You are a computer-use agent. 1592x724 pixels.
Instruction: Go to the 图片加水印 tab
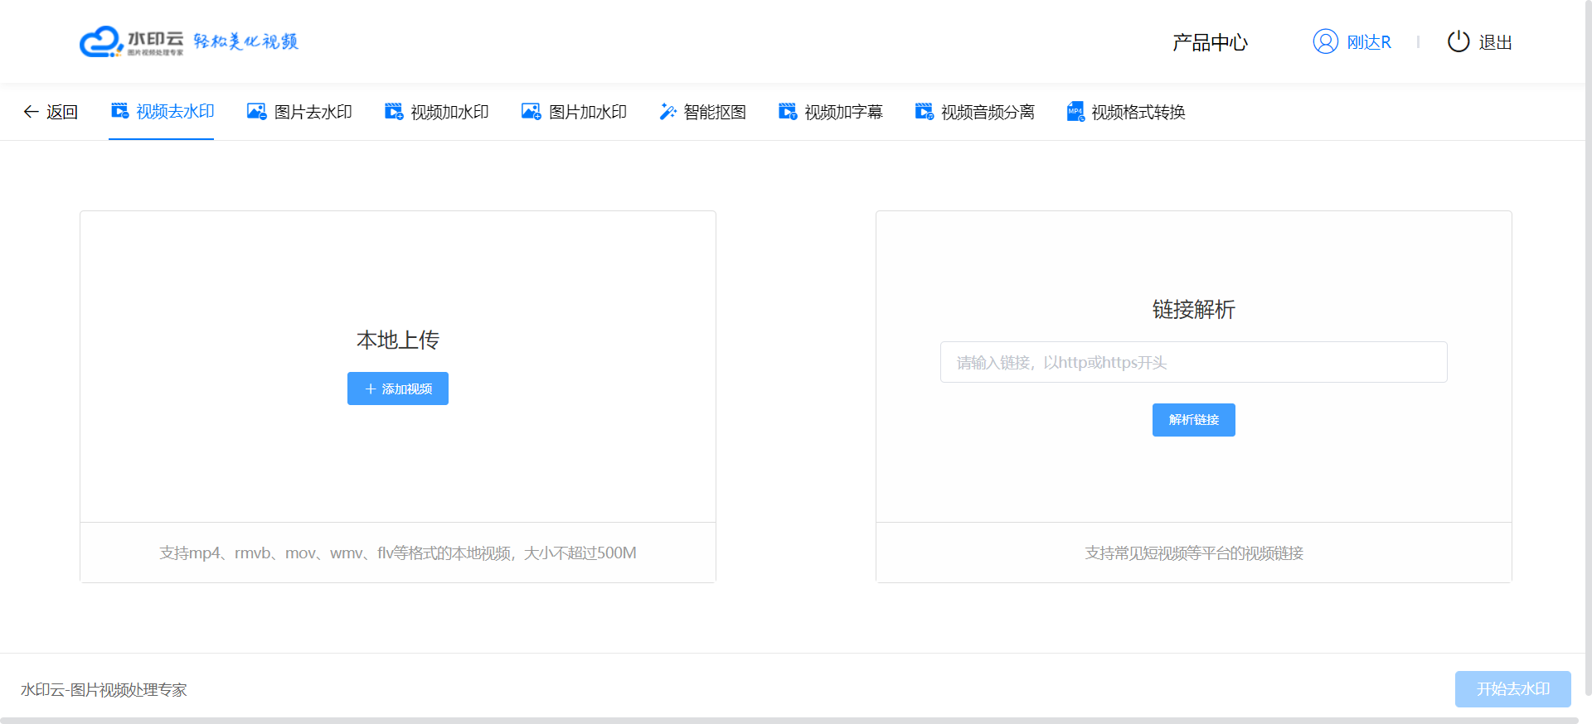coord(574,112)
